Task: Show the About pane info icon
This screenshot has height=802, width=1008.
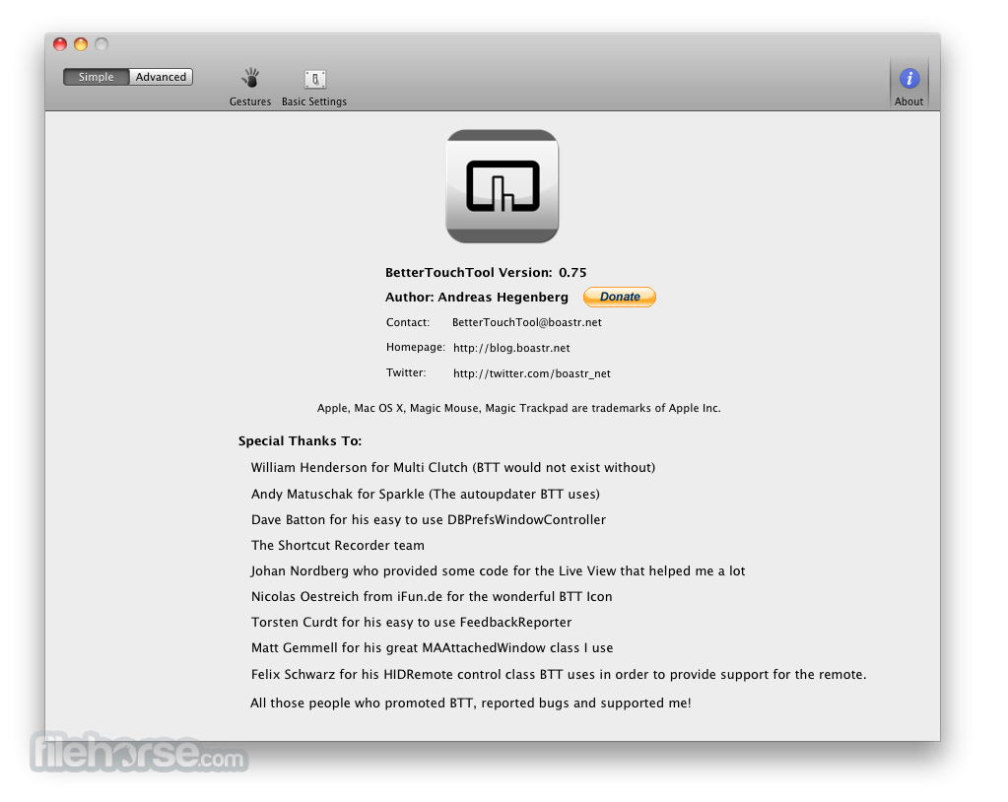Action: (x=908, y=79)
